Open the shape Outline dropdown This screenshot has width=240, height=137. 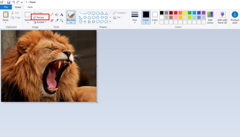click(120, 13)
